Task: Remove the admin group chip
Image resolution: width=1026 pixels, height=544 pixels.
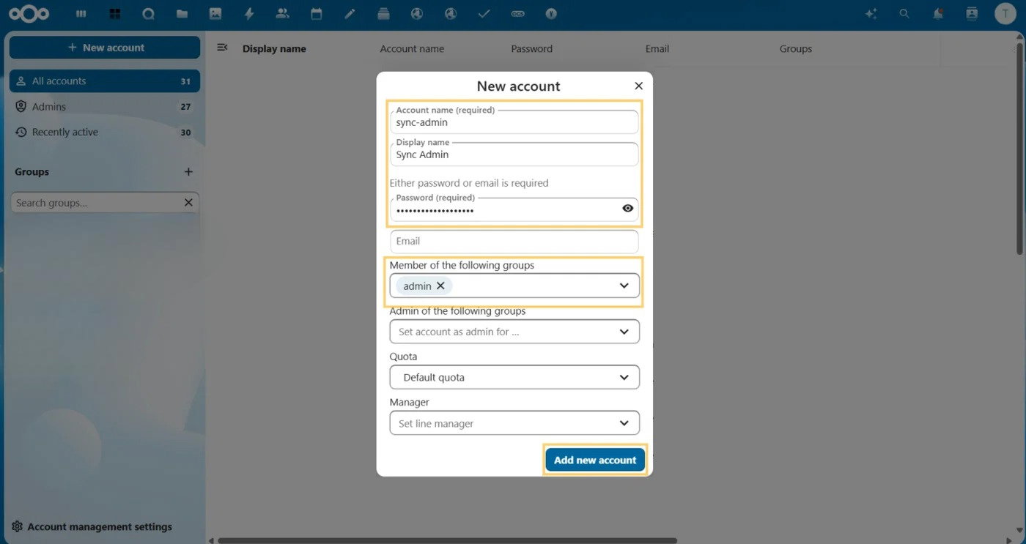Action: (440, 286)
